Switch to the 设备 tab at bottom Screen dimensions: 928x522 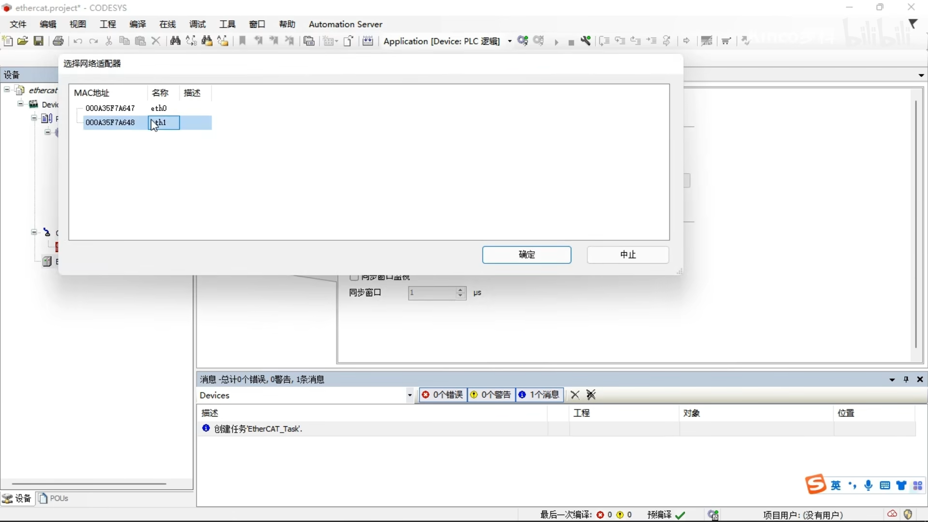17,498
